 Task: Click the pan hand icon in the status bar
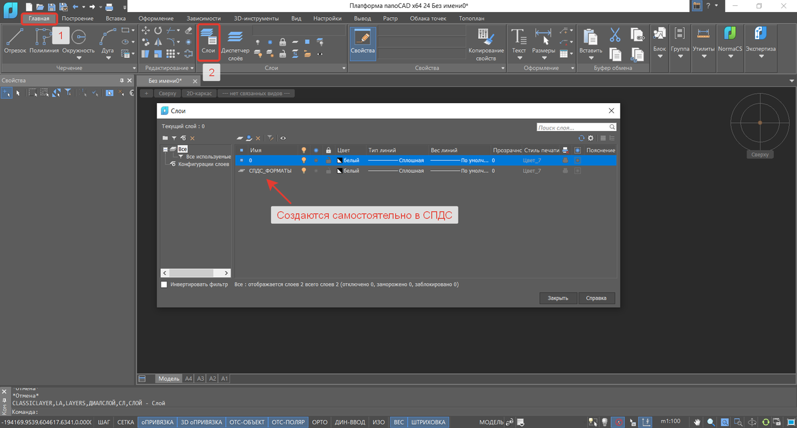697,422
